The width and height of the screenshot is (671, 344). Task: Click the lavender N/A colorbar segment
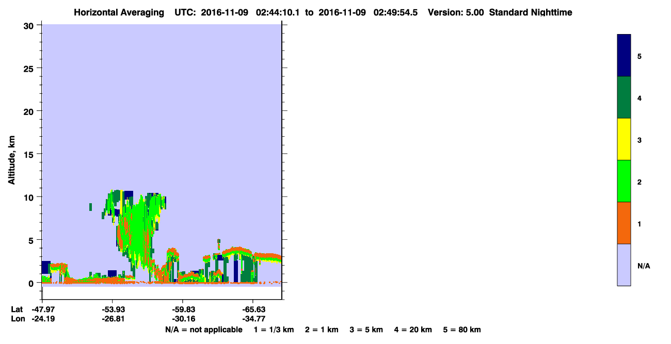[624, 265]
